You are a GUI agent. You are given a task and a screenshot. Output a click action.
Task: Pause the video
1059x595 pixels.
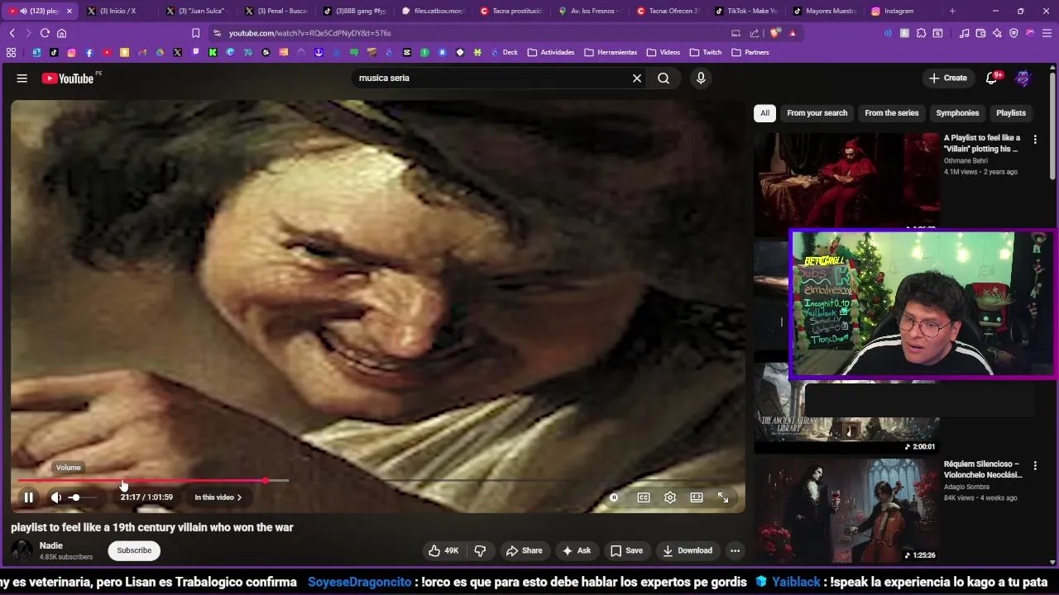28,497
